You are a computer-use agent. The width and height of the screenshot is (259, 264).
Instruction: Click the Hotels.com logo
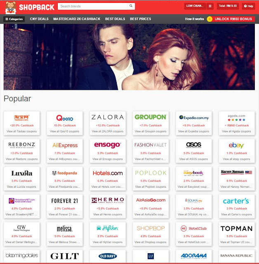[x=108, y=173]
